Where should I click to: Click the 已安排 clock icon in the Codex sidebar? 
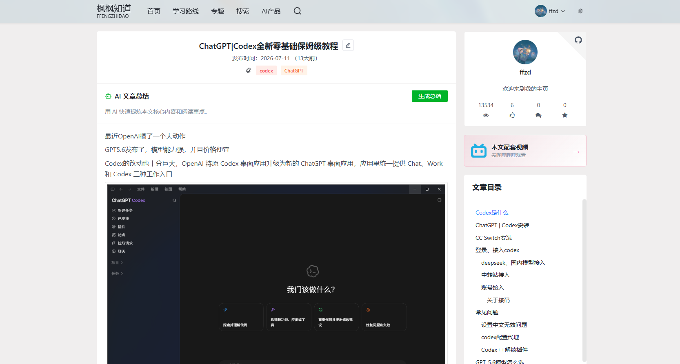pos(114,219)
